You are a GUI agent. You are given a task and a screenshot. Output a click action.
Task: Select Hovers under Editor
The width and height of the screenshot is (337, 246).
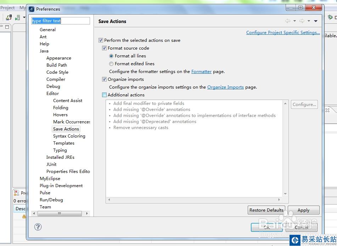(60, 115)
